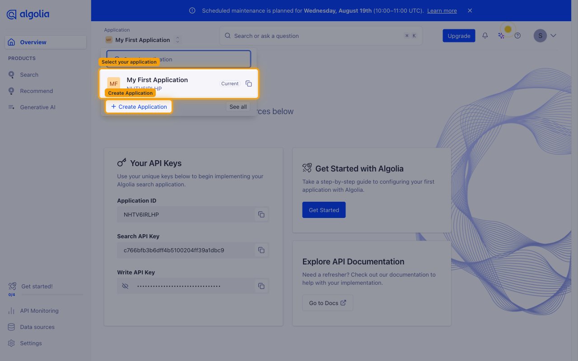The image size is (578, 361).
Task: Click the Settings gear icon
Action: [11, 343]
